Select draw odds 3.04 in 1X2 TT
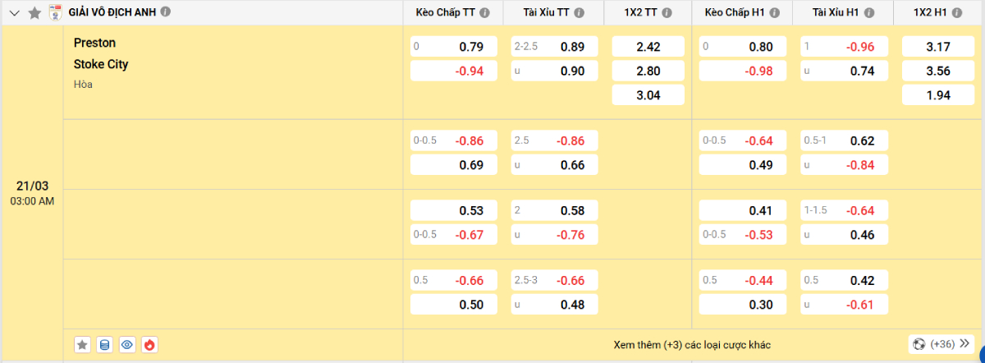Screen dimensions: 985x363 [648, 95]
